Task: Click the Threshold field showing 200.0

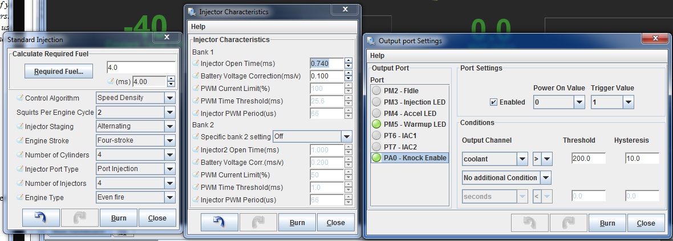Action: tap(589, 159)
